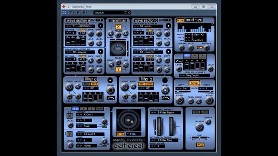278x156 pixels.
Task: Open the vacuum preset dropdown
Action: click(109, 13)
